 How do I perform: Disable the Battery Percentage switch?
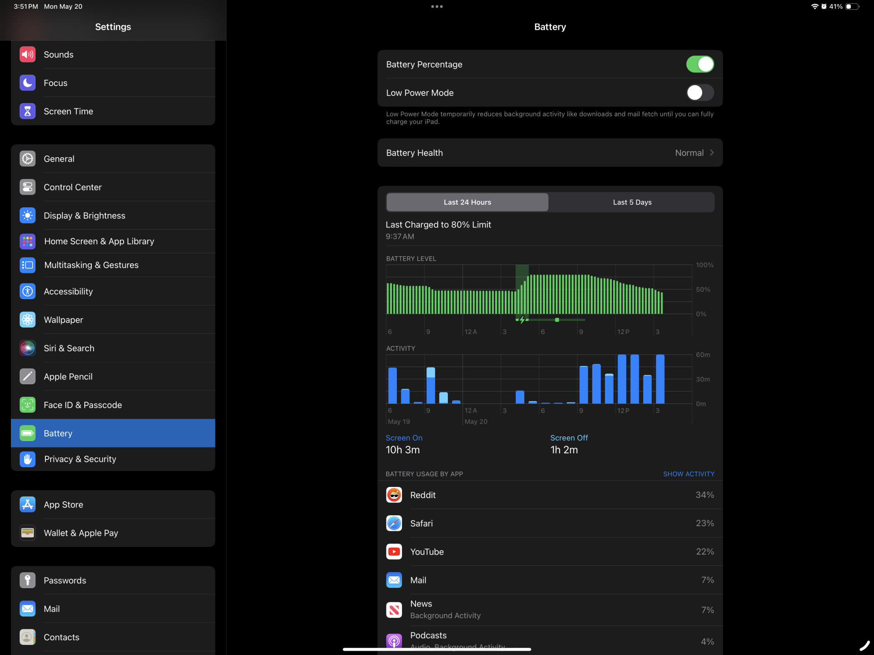700,64
